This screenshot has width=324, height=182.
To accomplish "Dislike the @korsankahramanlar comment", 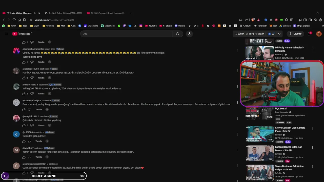I will 32,62.
